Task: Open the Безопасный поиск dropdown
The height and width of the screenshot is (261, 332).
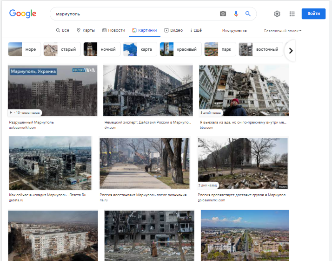Action: click(283, 31)
